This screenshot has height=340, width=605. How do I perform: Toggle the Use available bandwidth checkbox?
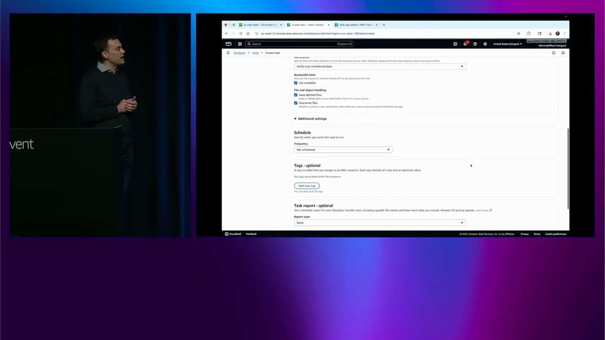[296, 83]
